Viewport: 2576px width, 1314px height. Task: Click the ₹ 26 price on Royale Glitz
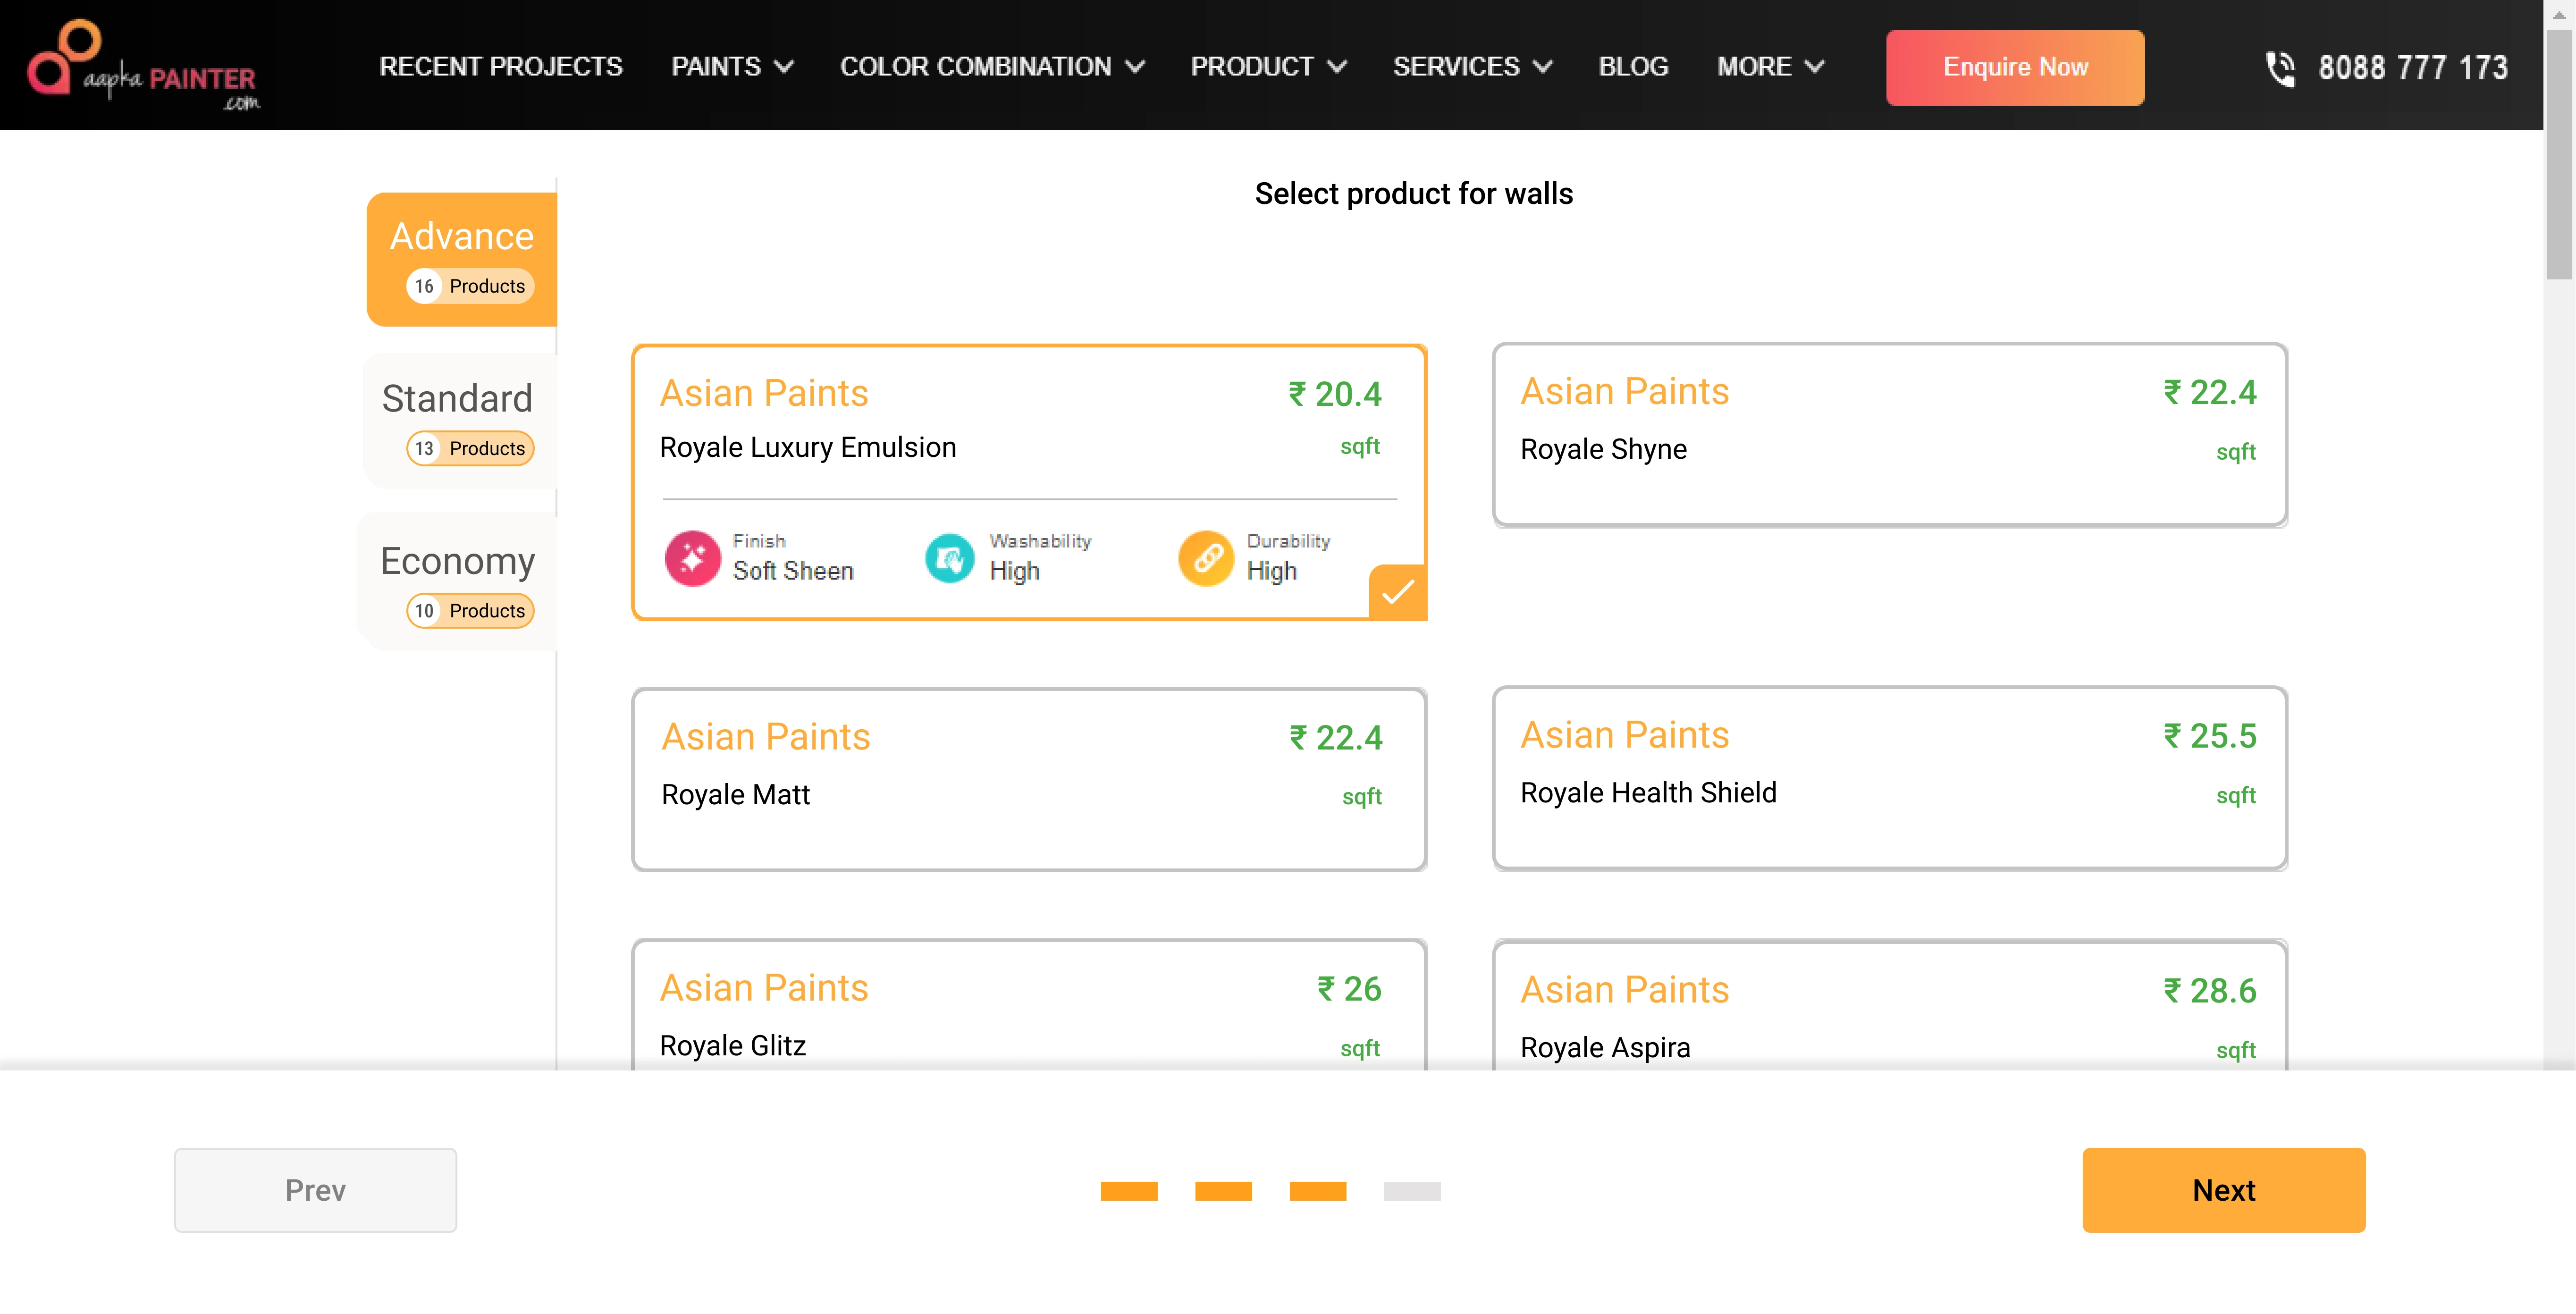click(1349, 989)
